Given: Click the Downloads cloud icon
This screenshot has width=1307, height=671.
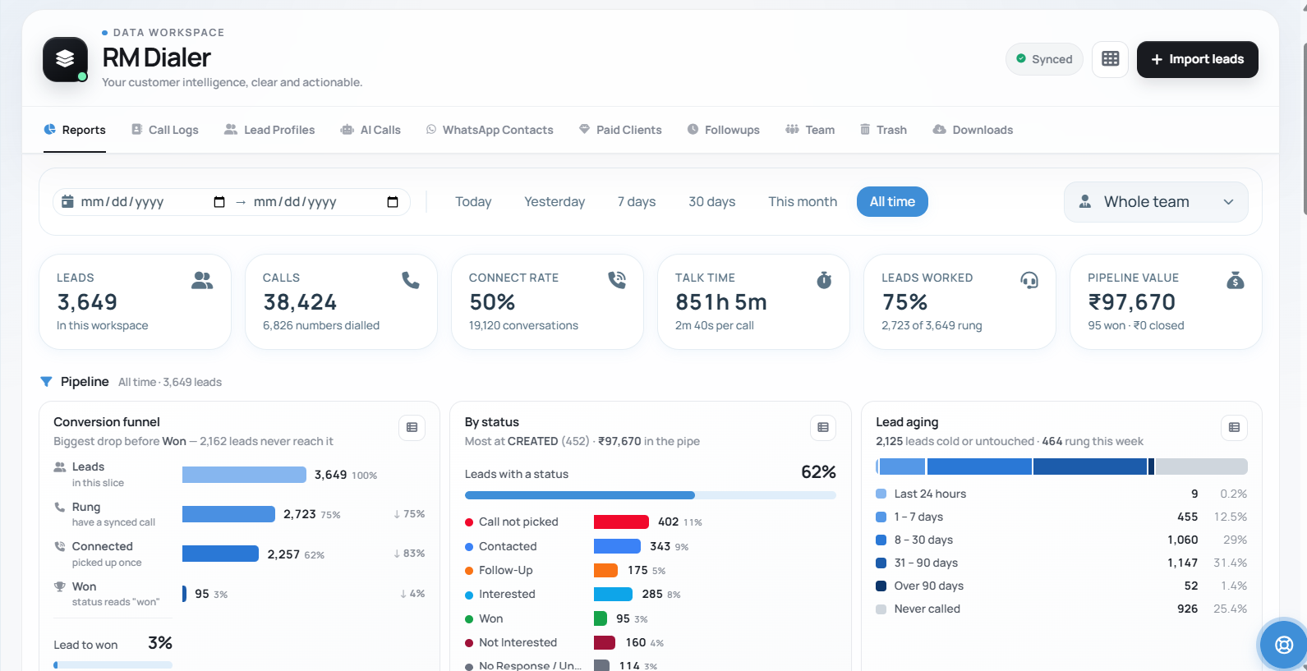Looking at the screenshot, I should click(x=939, y=130).
